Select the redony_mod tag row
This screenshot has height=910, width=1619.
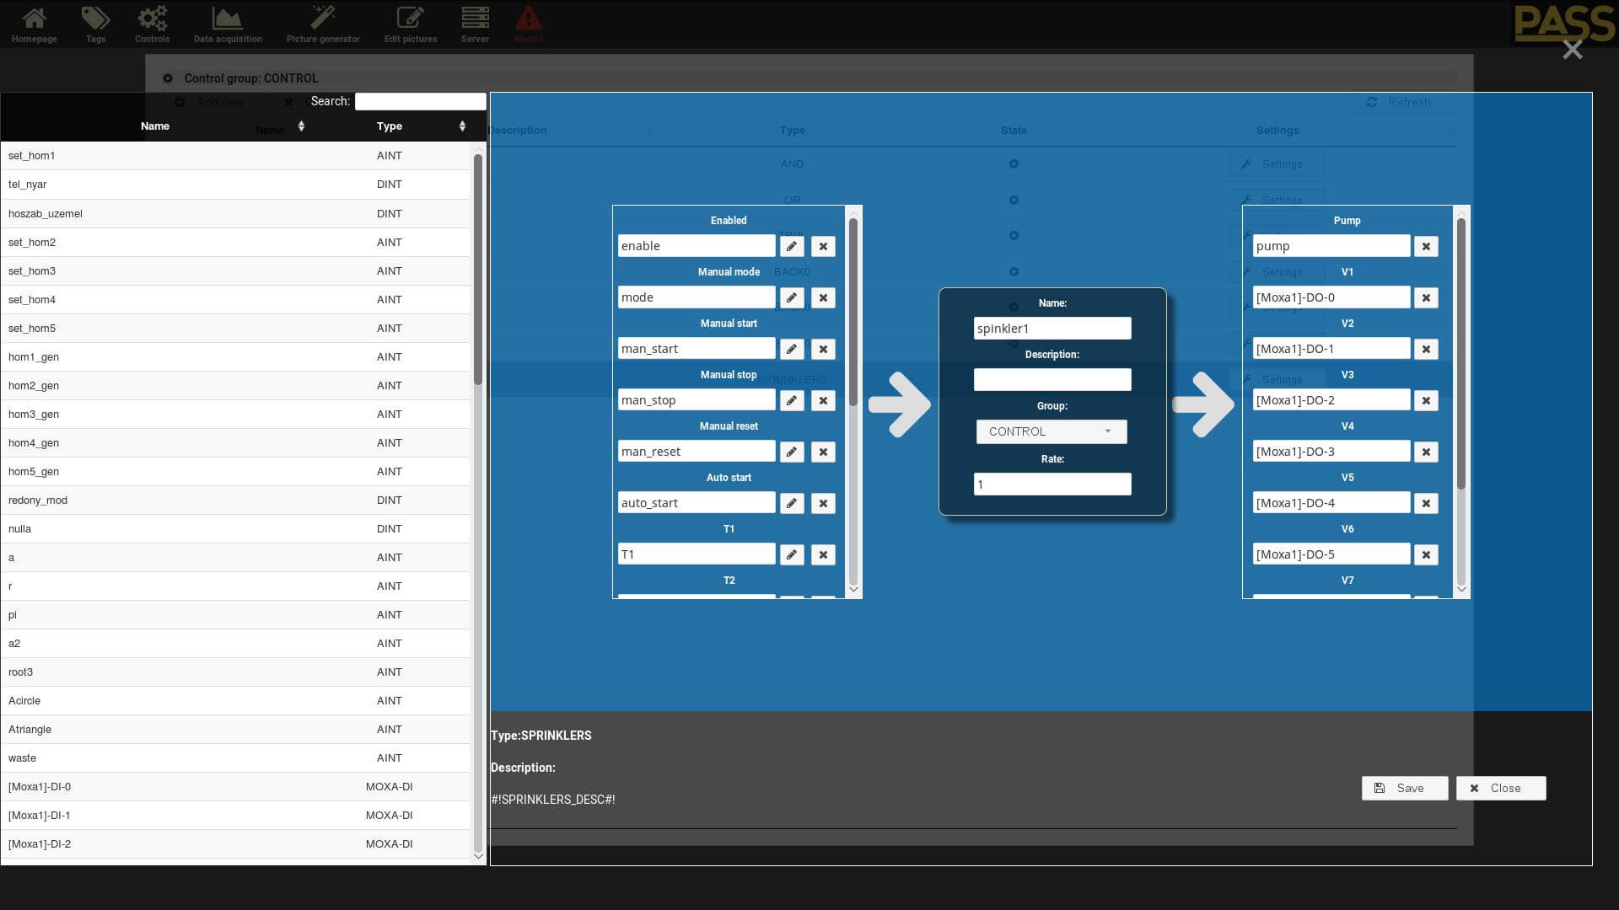click(x=235, y=500)
